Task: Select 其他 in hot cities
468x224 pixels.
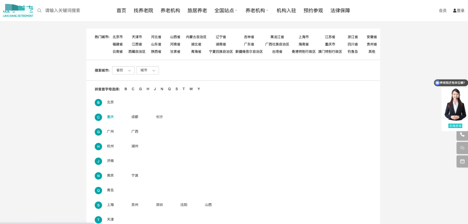Action: (x=372, y=51)
